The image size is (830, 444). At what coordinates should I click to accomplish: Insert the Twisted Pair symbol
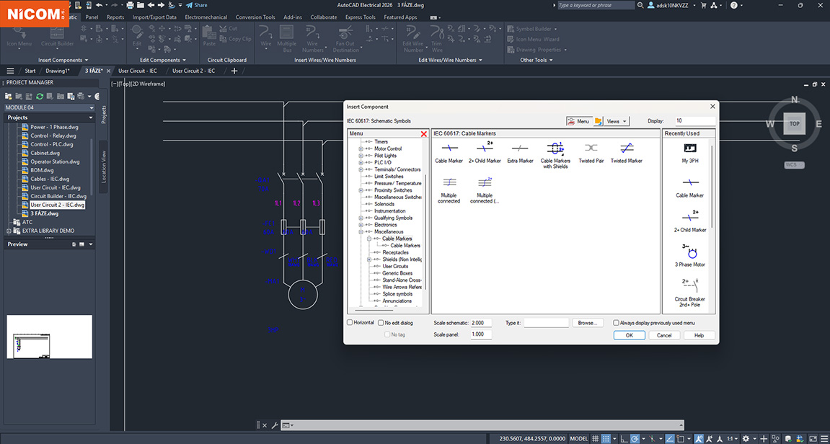(x=591, y=148)
